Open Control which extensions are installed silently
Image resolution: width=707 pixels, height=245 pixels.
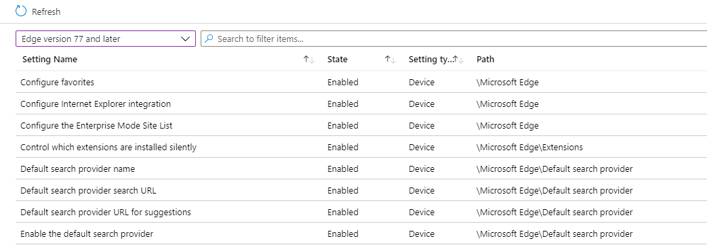pos(108,148)
